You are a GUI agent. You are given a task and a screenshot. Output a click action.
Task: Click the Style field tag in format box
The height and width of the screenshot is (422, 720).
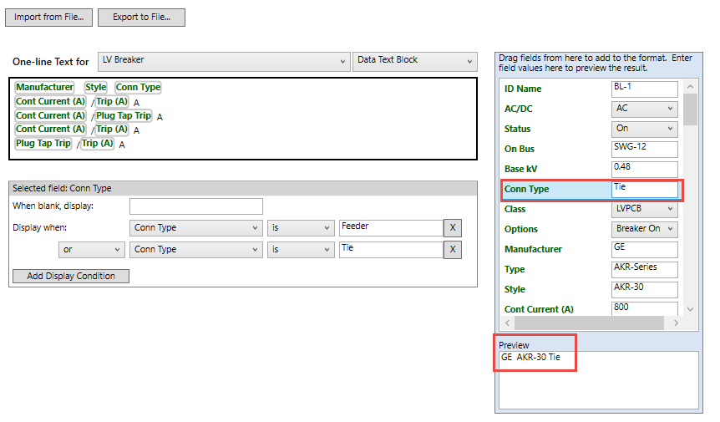pyautogui.click(x=95, y=88)
